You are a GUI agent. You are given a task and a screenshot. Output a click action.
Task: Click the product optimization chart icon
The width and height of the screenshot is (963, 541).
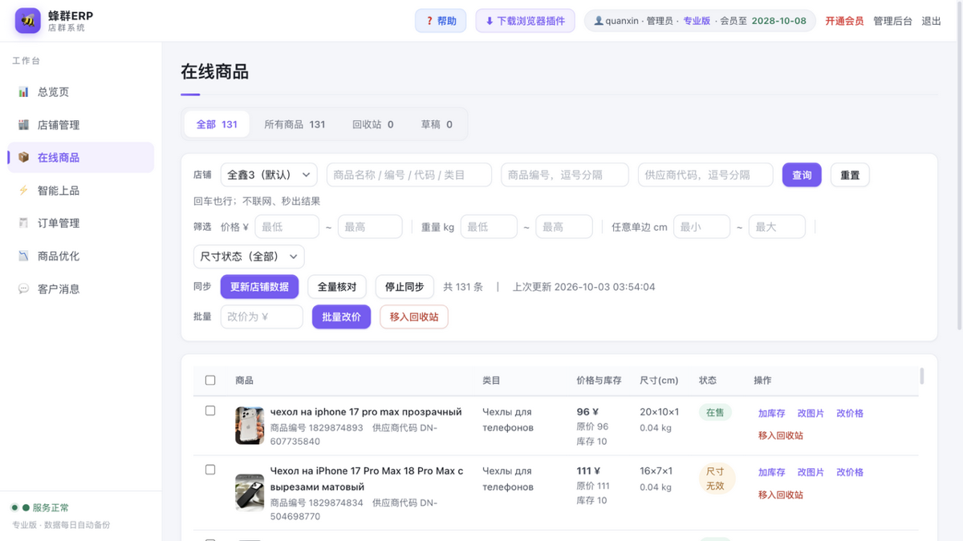[x=23, y=256]
